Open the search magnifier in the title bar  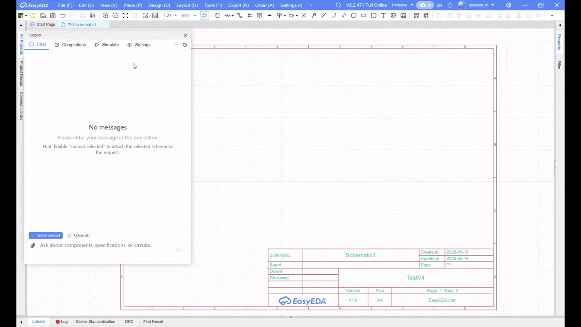click(x=338, y=5)
